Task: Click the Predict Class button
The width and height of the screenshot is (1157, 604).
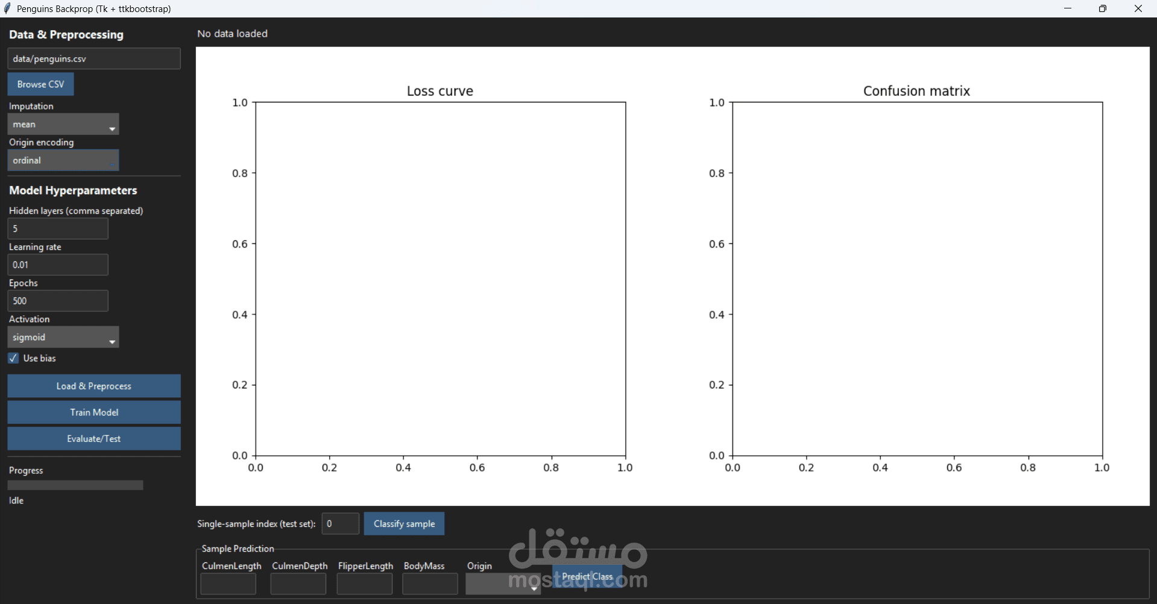Action: click(587, 577)
